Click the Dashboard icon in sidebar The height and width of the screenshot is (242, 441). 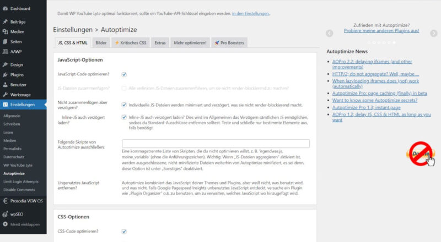(5, 9)
